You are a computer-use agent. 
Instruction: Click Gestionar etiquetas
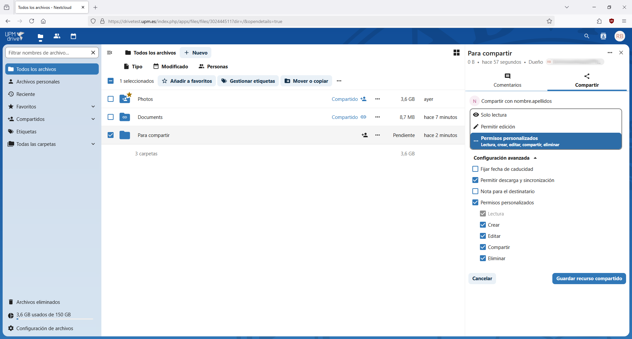[248, 81]
